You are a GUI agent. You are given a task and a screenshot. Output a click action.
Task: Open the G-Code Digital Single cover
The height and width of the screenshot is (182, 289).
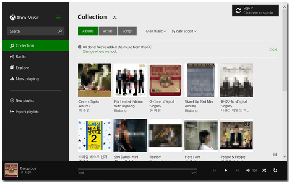(166, 80)
